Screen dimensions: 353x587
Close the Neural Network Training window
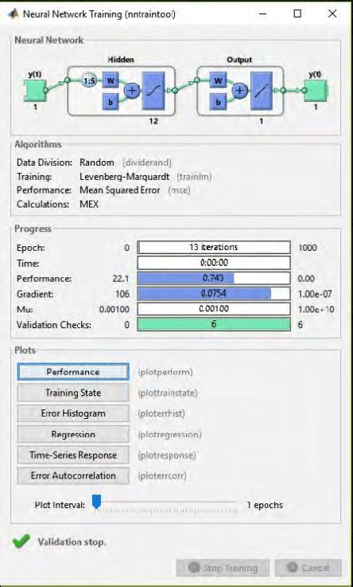(332, 14)
